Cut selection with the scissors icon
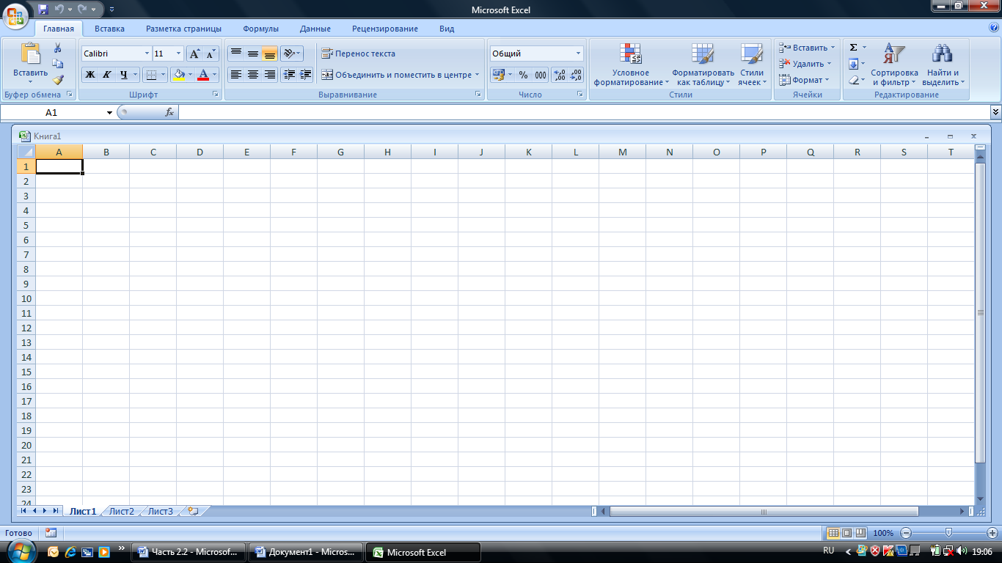This screenshot has width=1002, height=563. click(58, 48)
